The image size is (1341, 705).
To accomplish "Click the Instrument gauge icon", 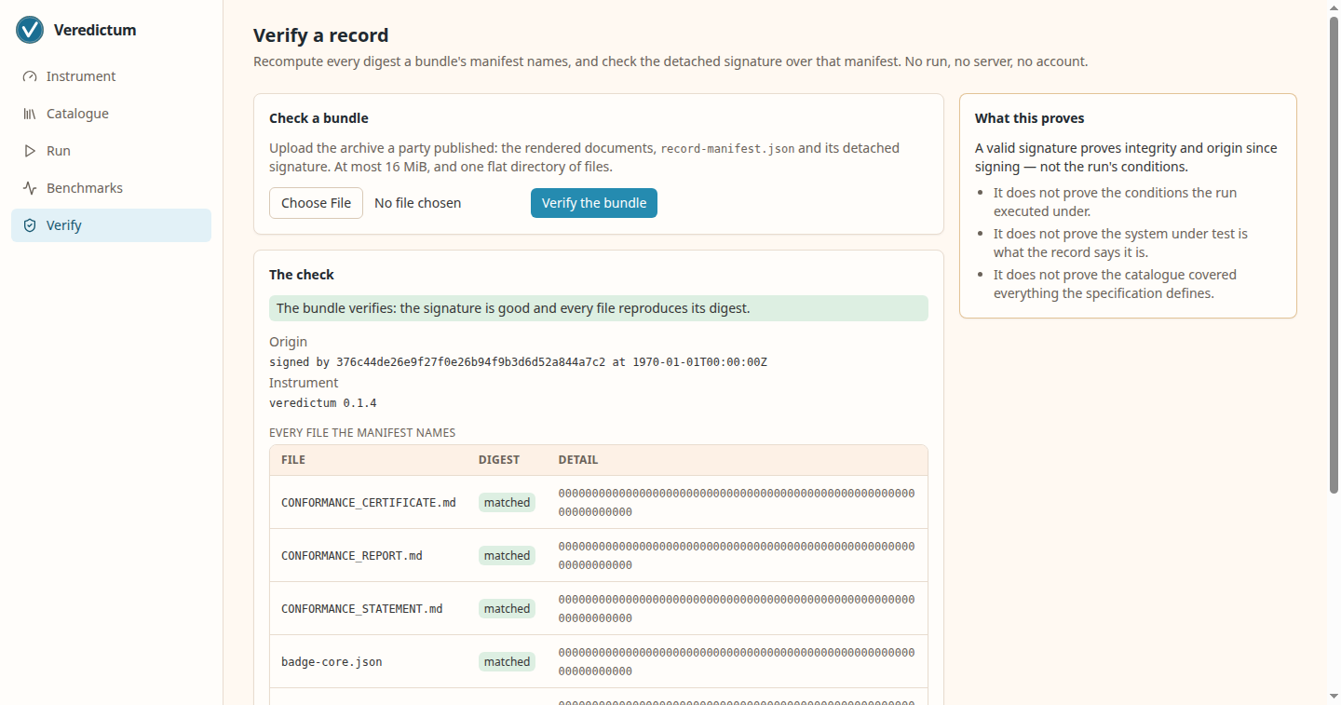I will click(30, 76).
